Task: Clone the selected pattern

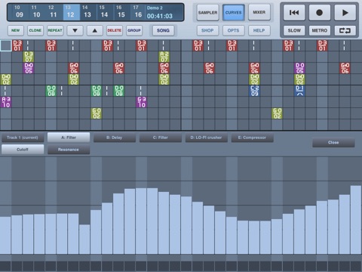Action: 35,30
